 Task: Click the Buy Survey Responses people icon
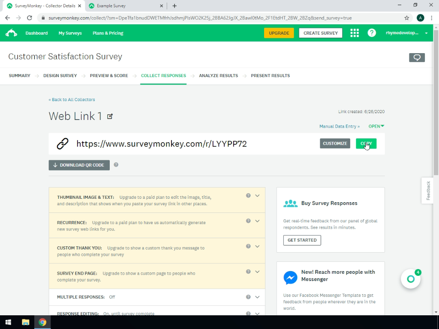point(290,203)
